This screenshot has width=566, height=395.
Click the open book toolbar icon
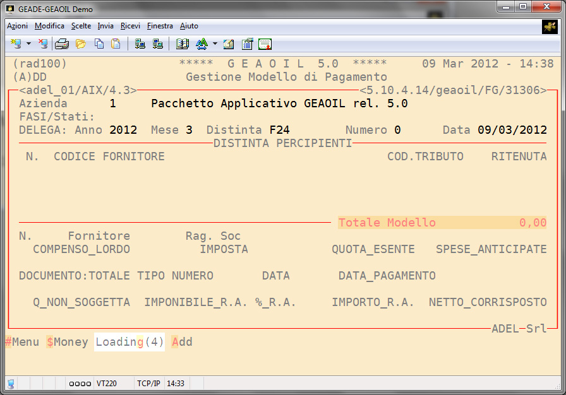point(183,44)
